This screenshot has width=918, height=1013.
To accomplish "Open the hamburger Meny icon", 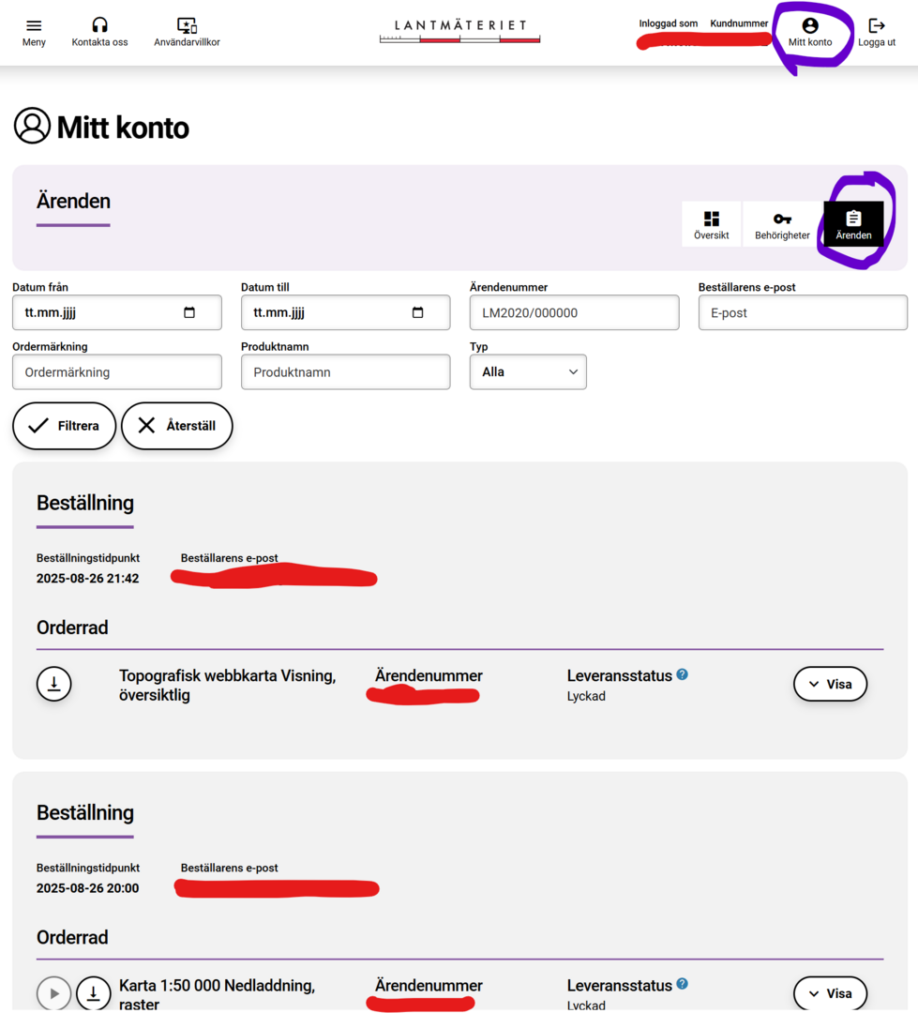I will (x=34, y=26).
